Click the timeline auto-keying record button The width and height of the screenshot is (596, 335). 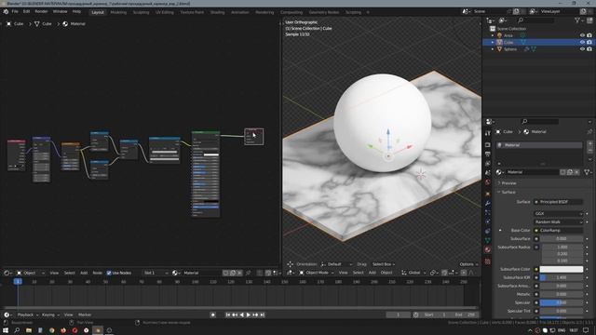[x=213, y=315]
